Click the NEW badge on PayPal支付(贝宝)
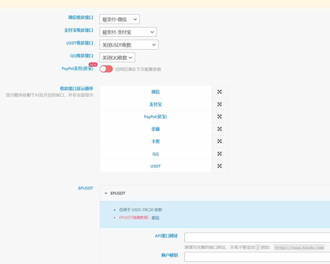Viewport: 330px width, 264px height. pyautogui.click(x=93, y=64)
